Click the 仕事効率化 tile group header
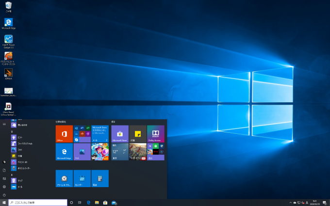Viewport: 330px width, 206px height. click(61, 122)
